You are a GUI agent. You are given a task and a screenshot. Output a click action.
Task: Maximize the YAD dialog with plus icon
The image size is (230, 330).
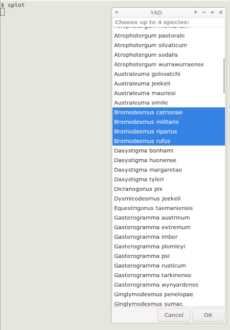pos(212,12)
